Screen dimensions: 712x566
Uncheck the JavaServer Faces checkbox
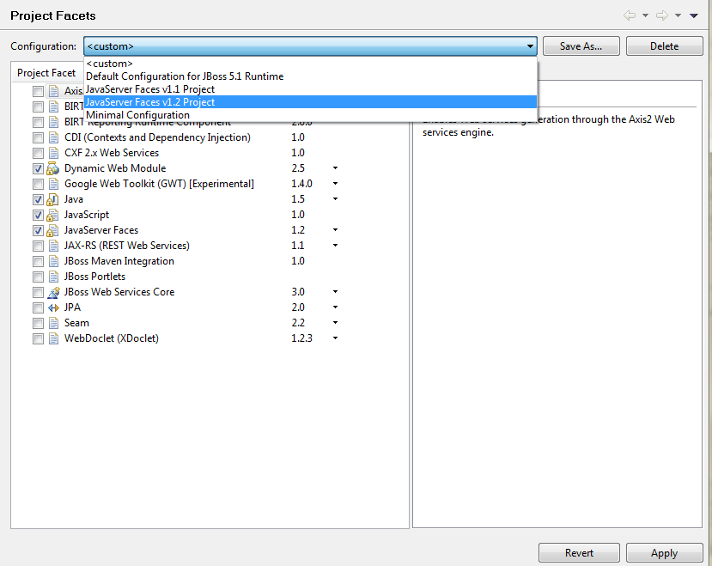[38, 230]
